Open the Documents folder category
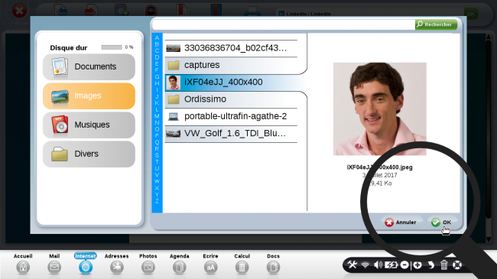The image size is (497, 279). [89, 67]
